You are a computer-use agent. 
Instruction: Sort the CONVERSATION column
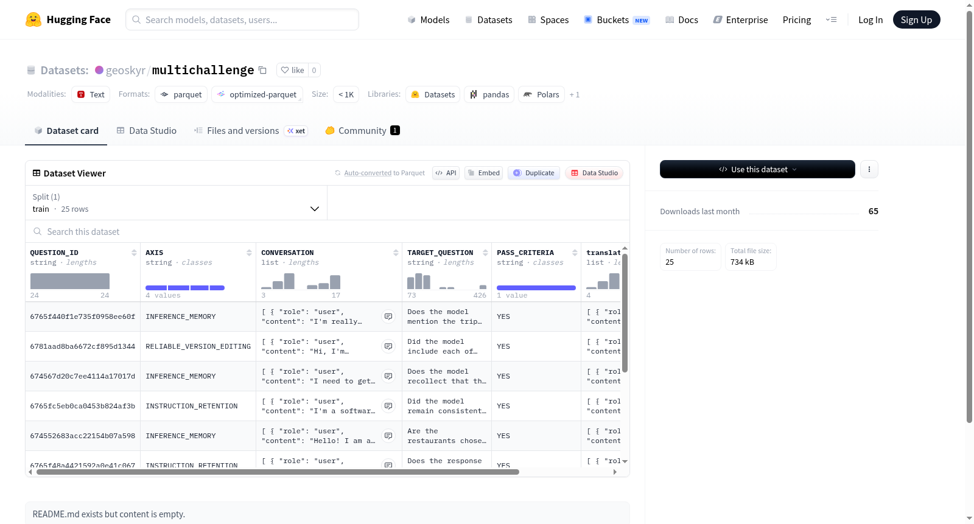point(396,253)
